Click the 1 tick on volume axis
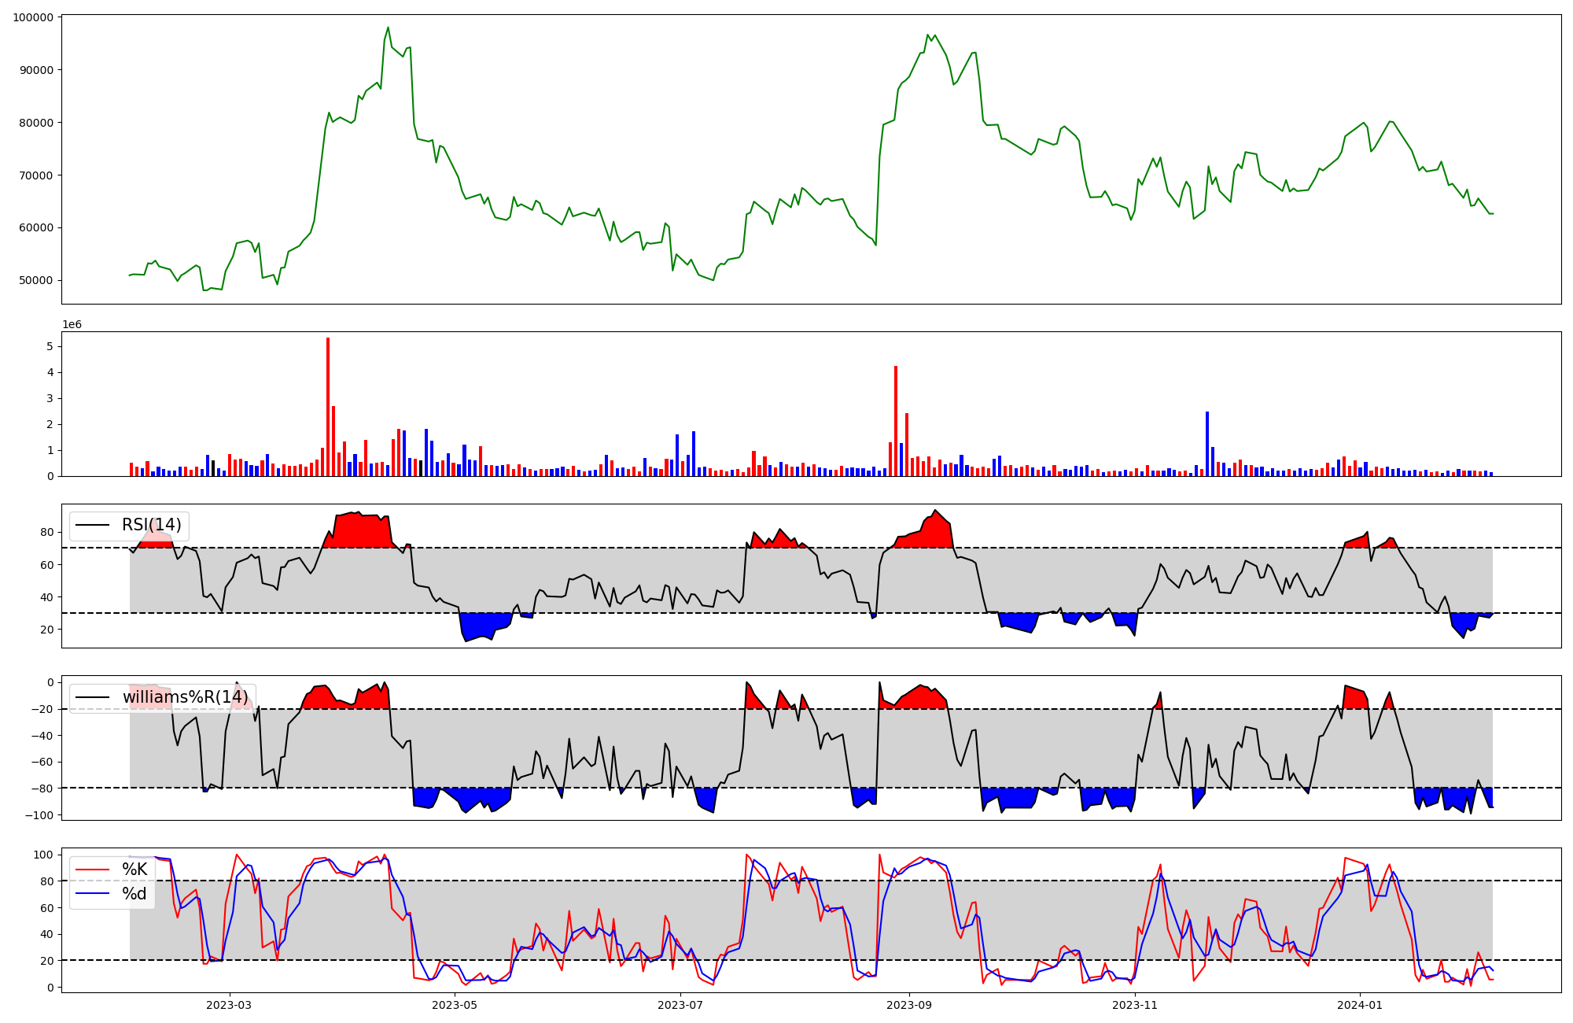Viewport: 1573px width, 1023px height. point(50,450)
